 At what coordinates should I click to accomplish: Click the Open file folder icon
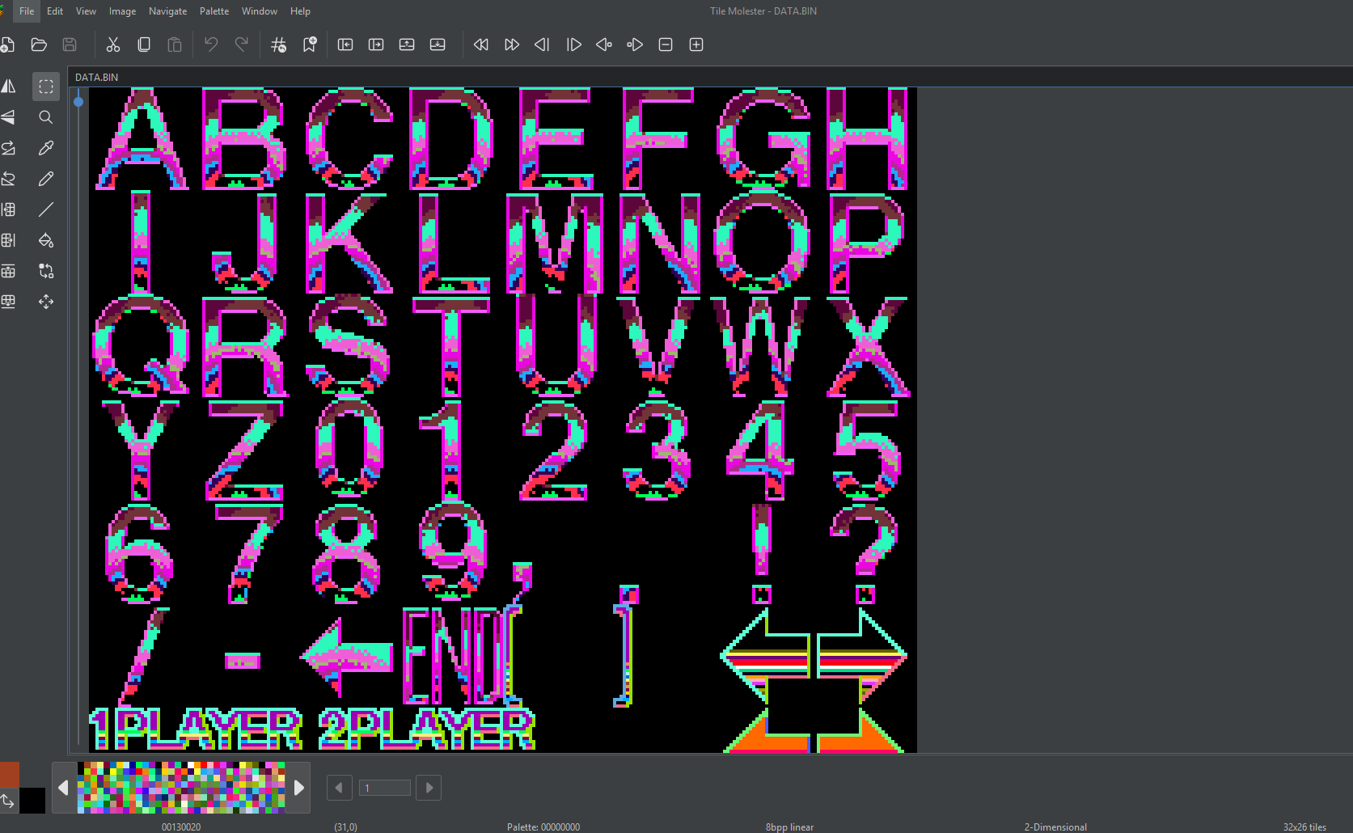(x=39, y=44)
